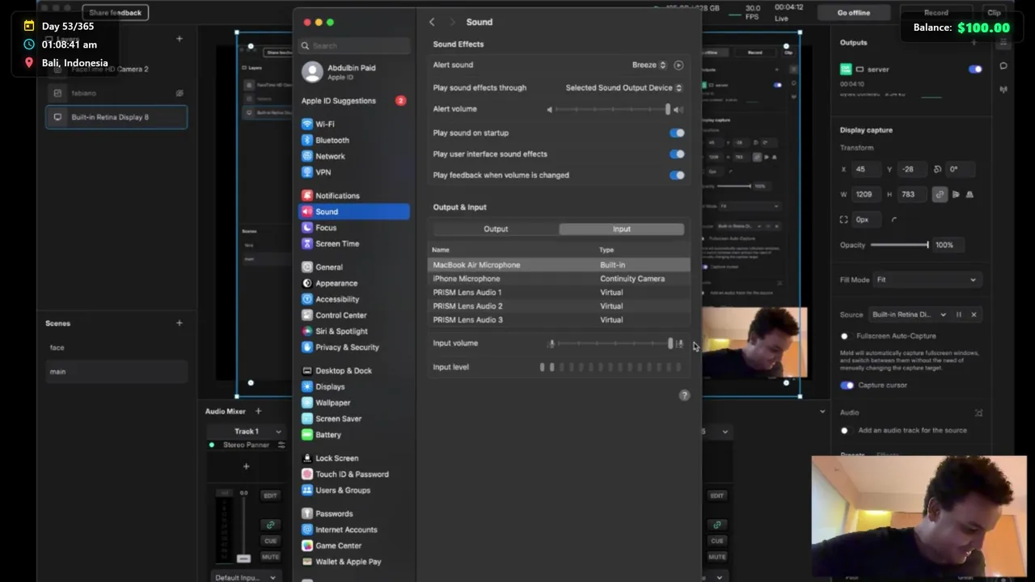
Task: Adjust the Opacity slider
Action: point(899,245)
